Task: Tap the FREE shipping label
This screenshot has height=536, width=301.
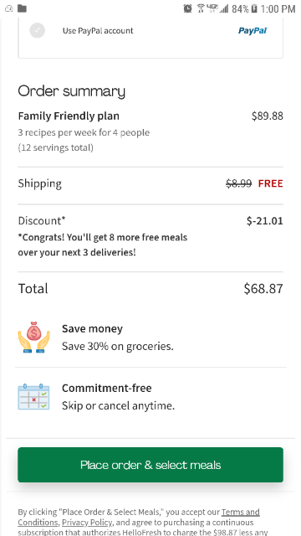Action: click(270, 183)
